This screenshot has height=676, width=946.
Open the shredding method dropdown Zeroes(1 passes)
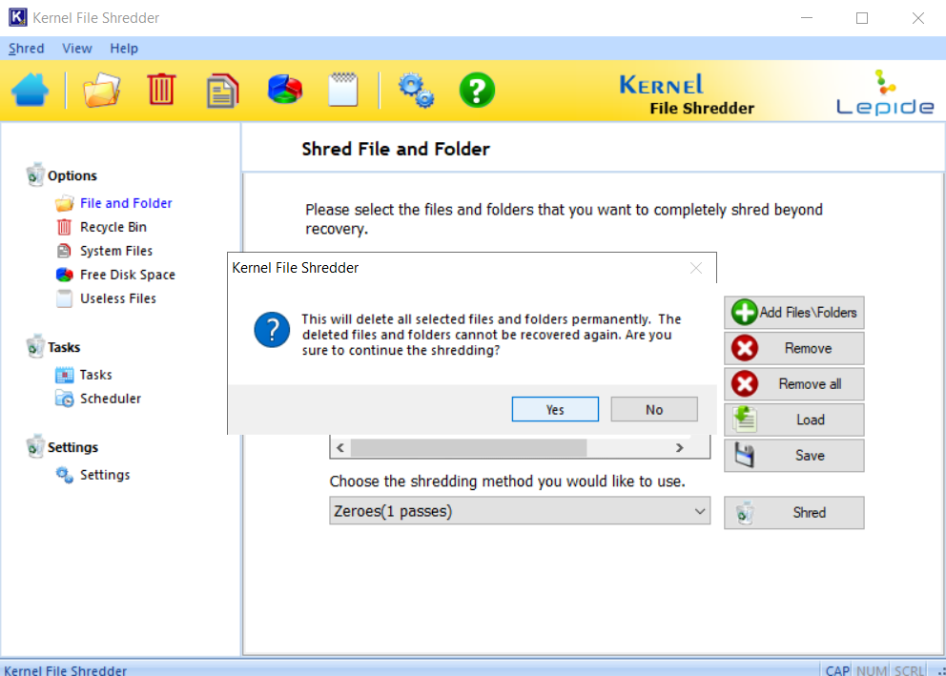[x=520, y=511]
